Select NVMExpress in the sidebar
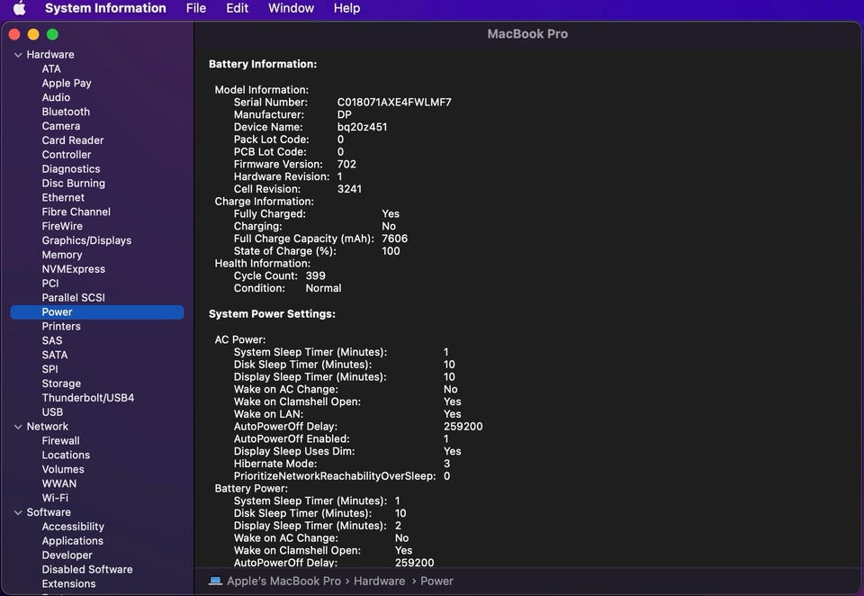Viewport: 864px width, 596px height. (73, 269)
